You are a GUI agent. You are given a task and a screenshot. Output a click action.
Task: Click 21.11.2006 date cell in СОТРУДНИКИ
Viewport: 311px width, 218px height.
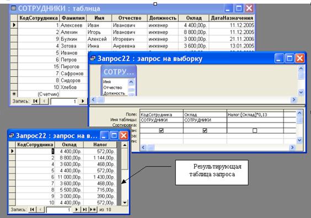232,39
